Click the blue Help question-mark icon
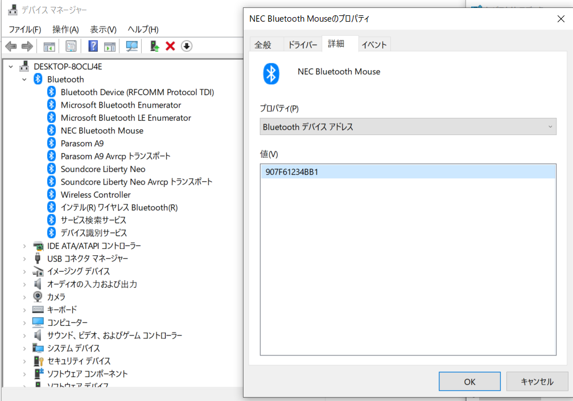This screenshot has width=573, height=401. pos(93,46)
